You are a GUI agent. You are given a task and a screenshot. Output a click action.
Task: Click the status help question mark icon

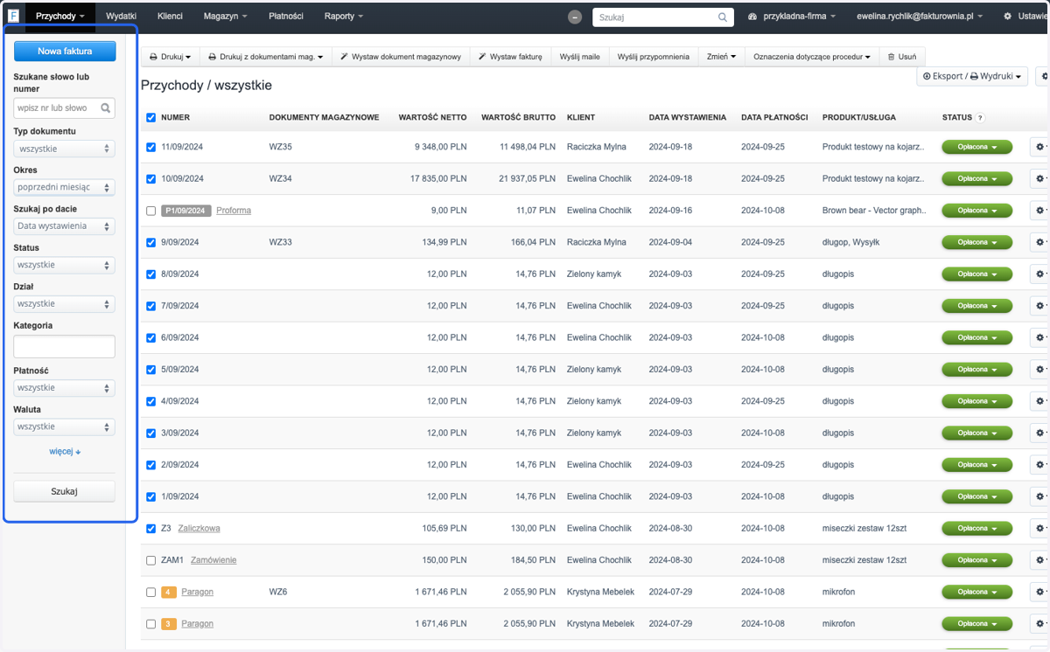coord(980,118)
